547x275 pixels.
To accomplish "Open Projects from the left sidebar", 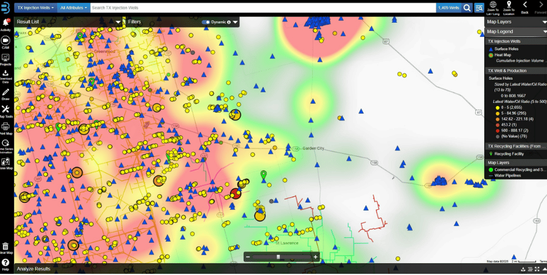I will pyautogui.click(x=6, y=58).
